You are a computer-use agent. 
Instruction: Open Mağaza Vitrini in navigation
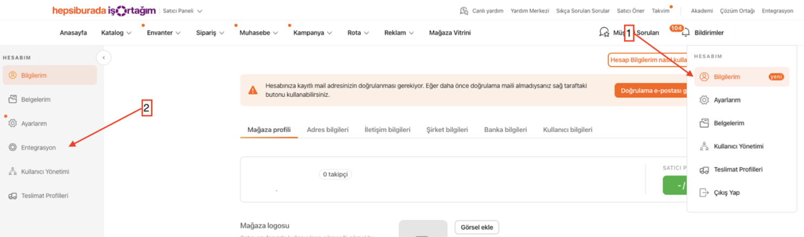(x=450, y=33)
